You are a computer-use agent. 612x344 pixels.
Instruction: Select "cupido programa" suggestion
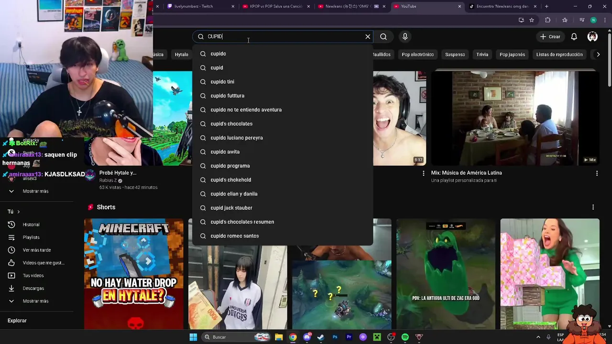tap(283, 166)
